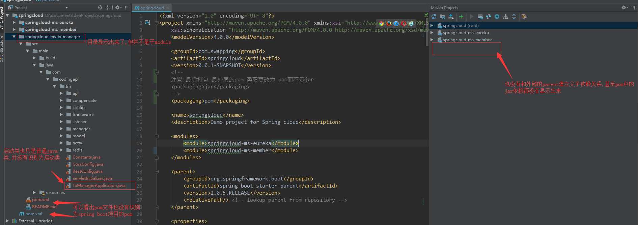The image size is (638, 225).
Task: Toggle Offline Mode in Maven toolbar
Action: pyautogui.click(x=489, y=17)
